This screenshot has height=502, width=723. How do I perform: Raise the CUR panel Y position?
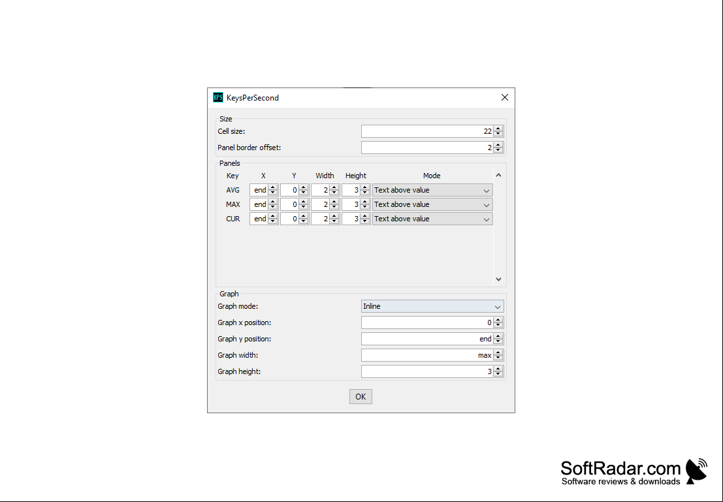pyautogui.click(x=304, y=215)
